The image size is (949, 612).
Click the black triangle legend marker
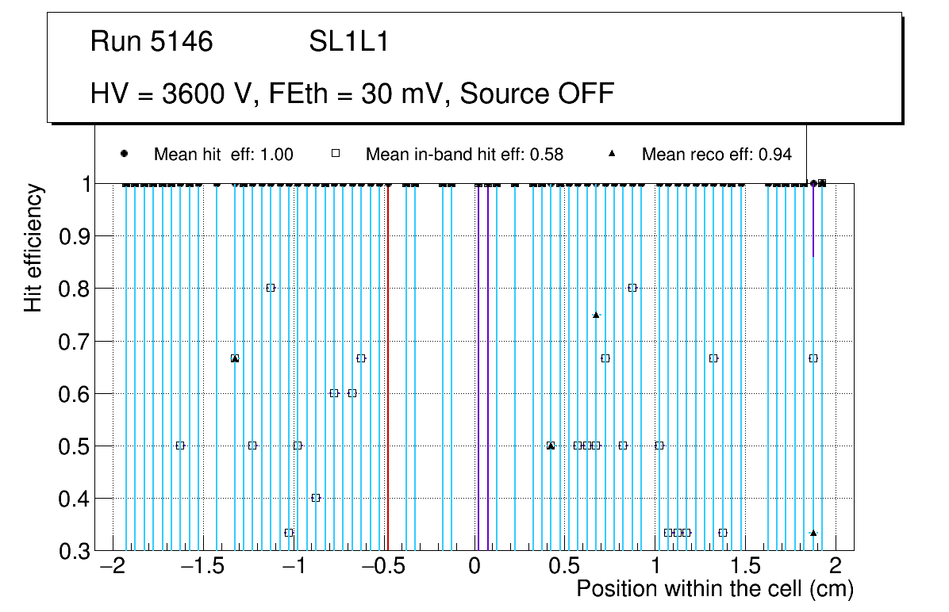(612, 155)
